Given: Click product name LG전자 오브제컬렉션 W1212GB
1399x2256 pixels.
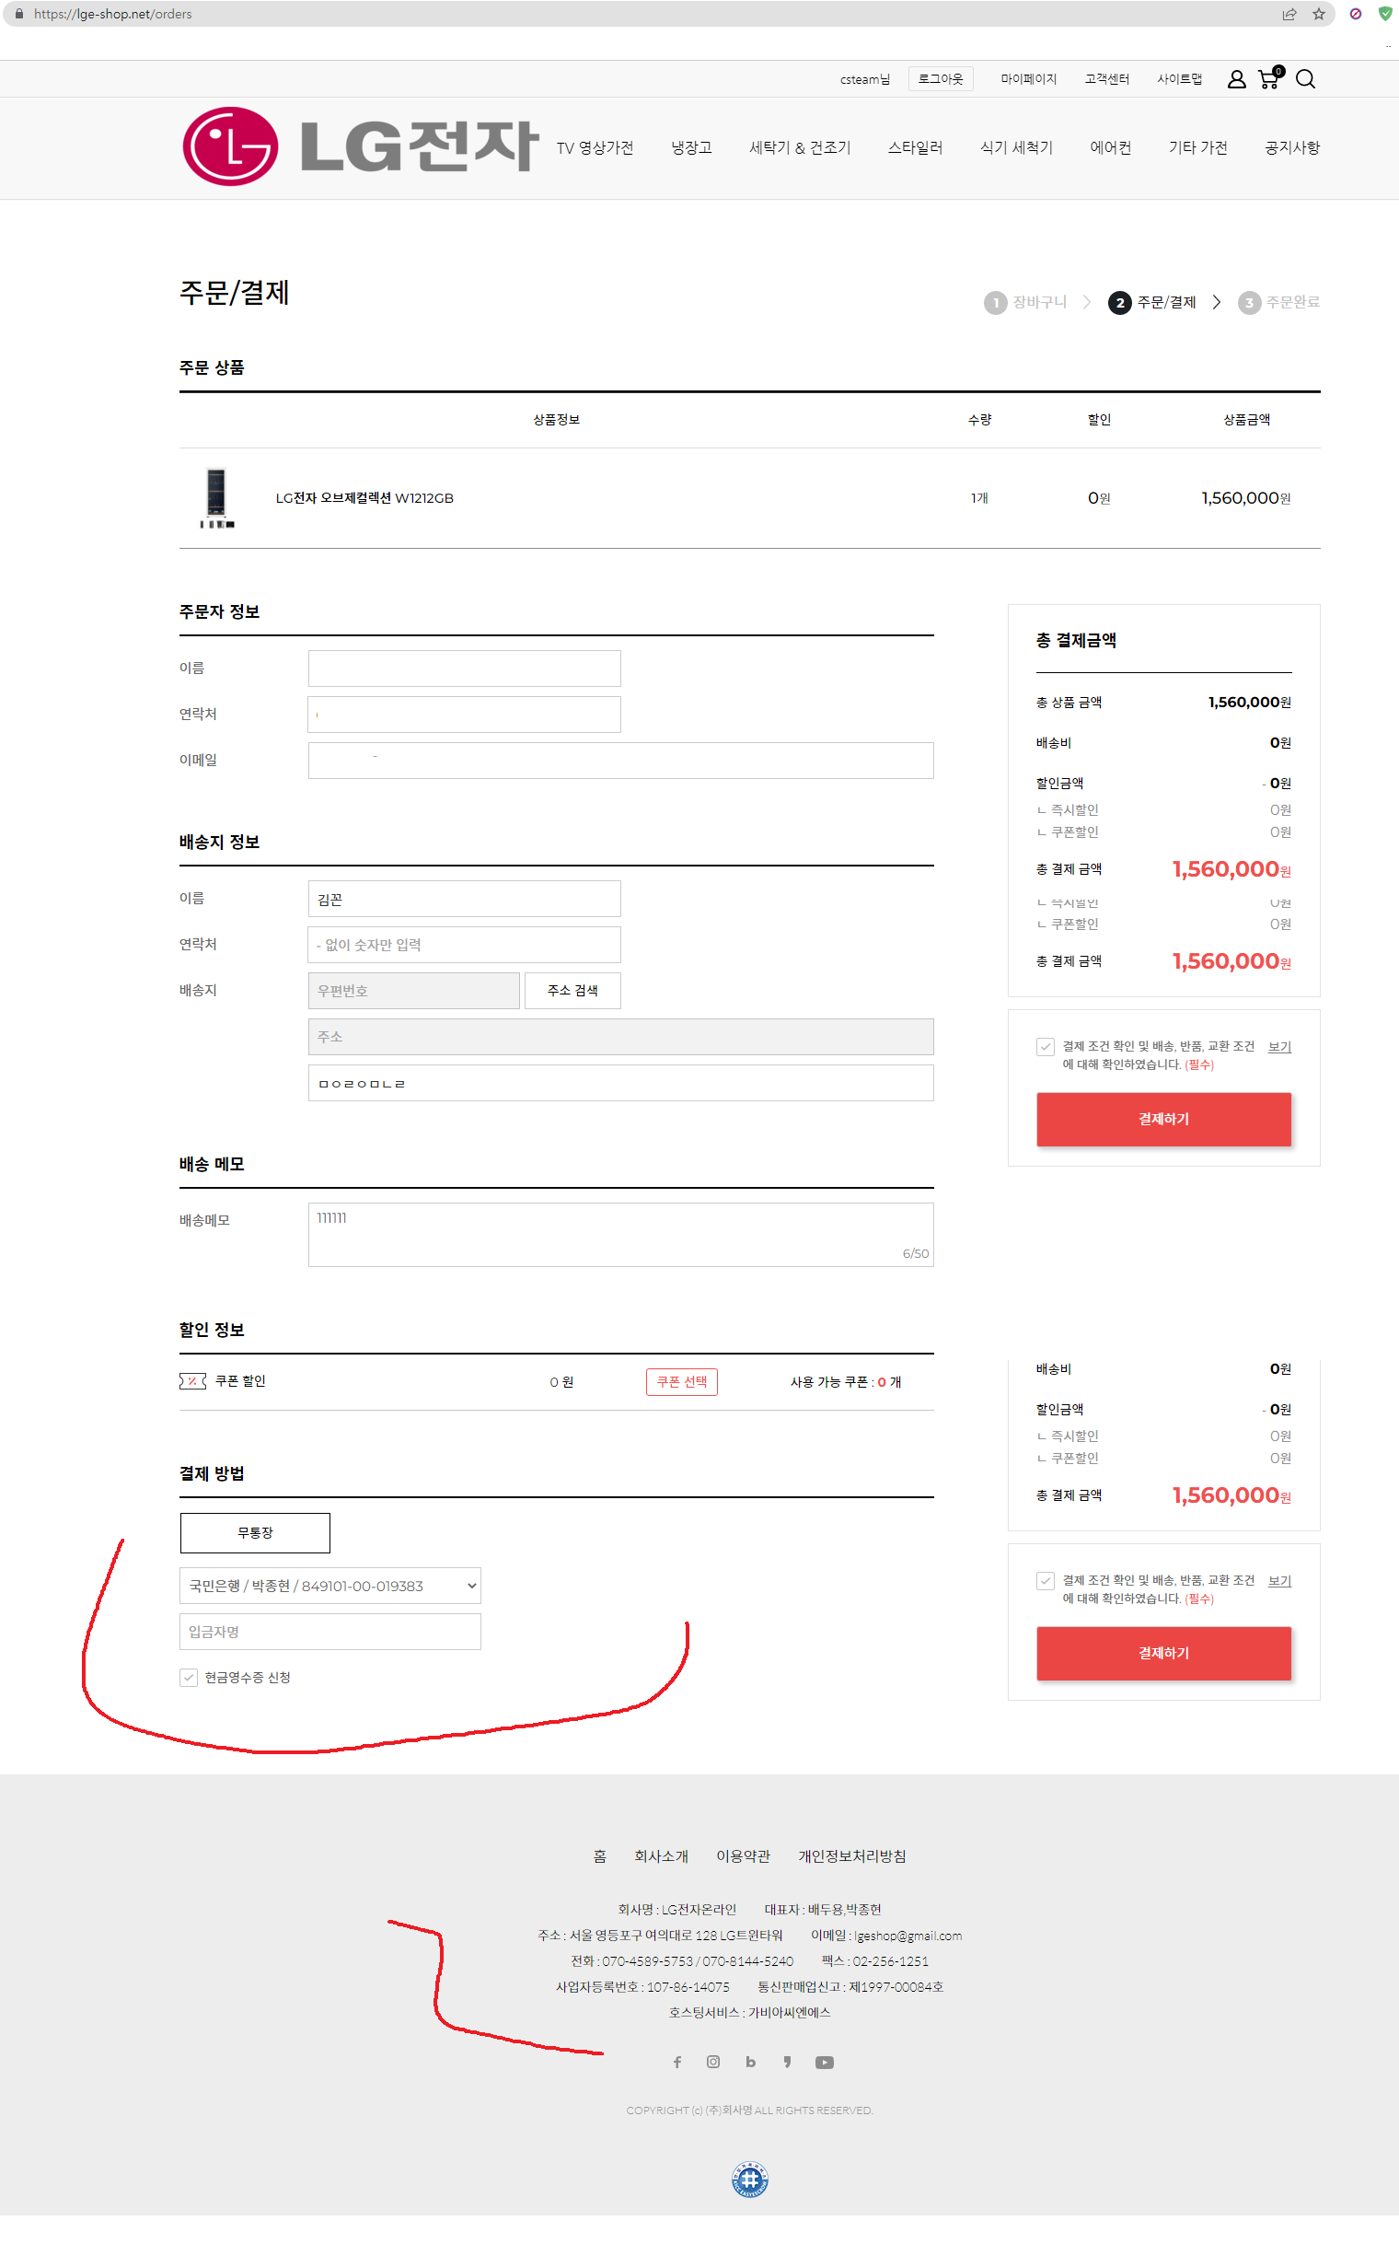Looking at the screenshot, I should pyautogui.click(x=364, y=498).
